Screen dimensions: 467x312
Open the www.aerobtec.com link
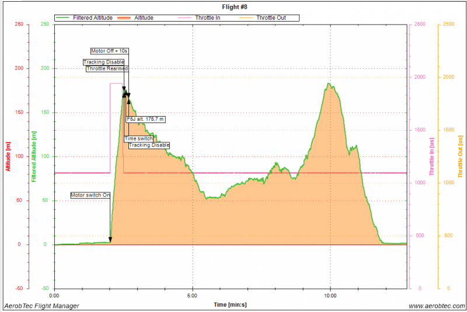(x=435, y=306)
